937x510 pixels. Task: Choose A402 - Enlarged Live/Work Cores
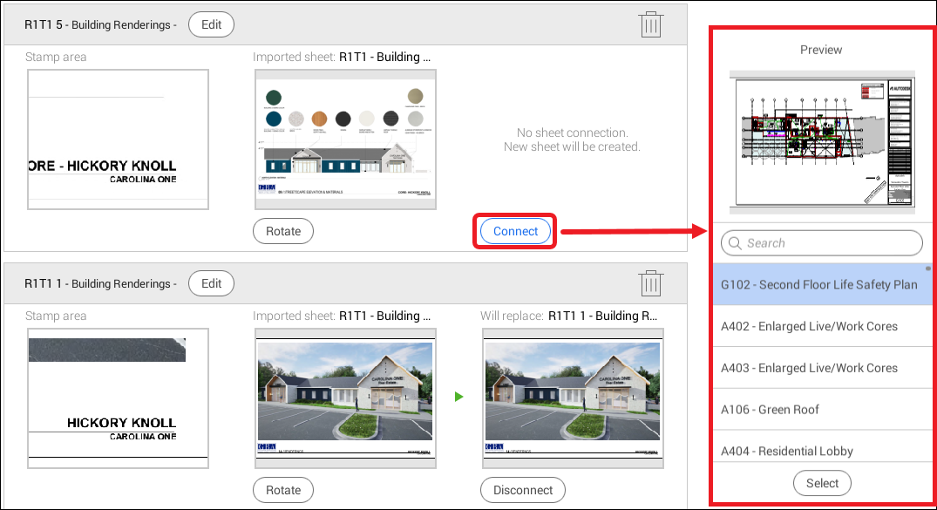(x=809, y=326)
